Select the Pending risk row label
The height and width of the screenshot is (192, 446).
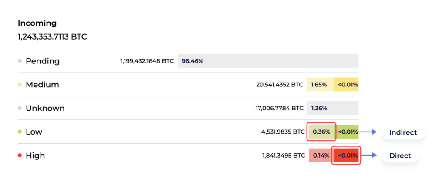42,61
